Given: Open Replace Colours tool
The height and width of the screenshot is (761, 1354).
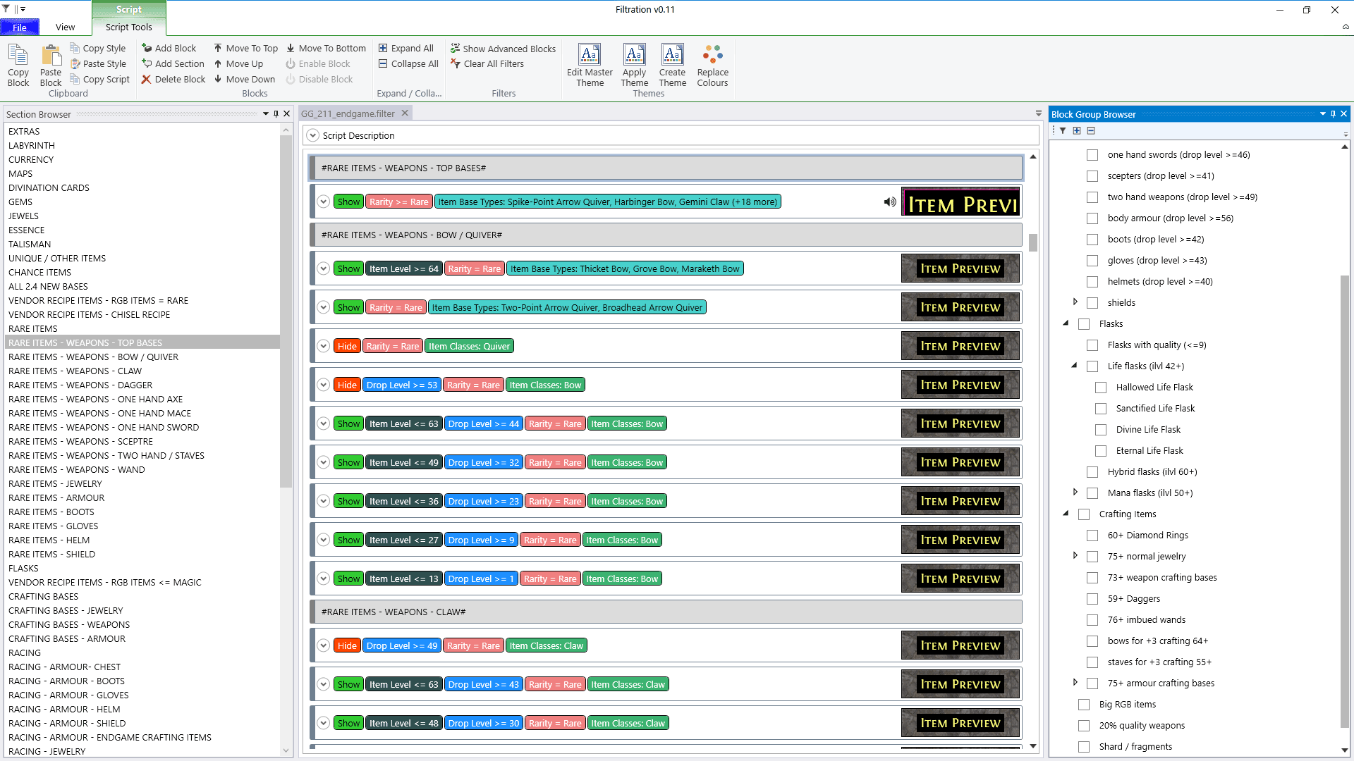Looking at the screenshot, I should click(712, 65).
